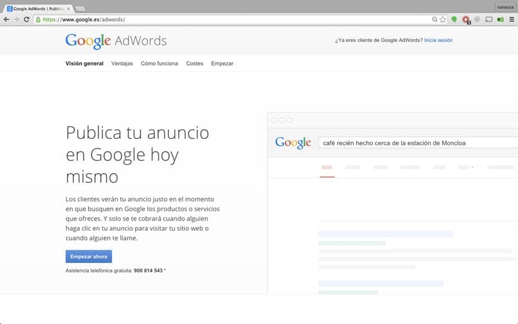The height and width of the screenshot is (324, 518).
Task: Click the phone number 900 814 543
Action: click(x=148, y=271)
